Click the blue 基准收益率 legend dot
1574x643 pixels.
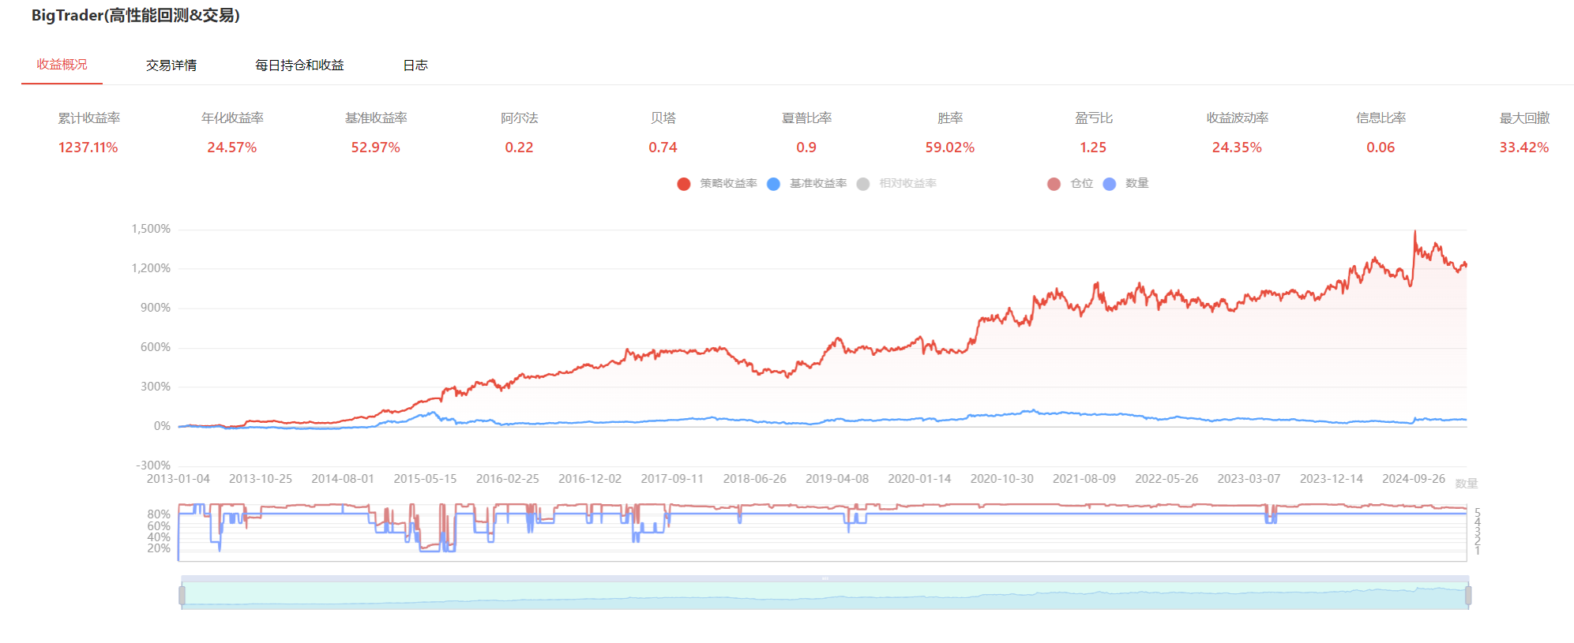(773, 184)
